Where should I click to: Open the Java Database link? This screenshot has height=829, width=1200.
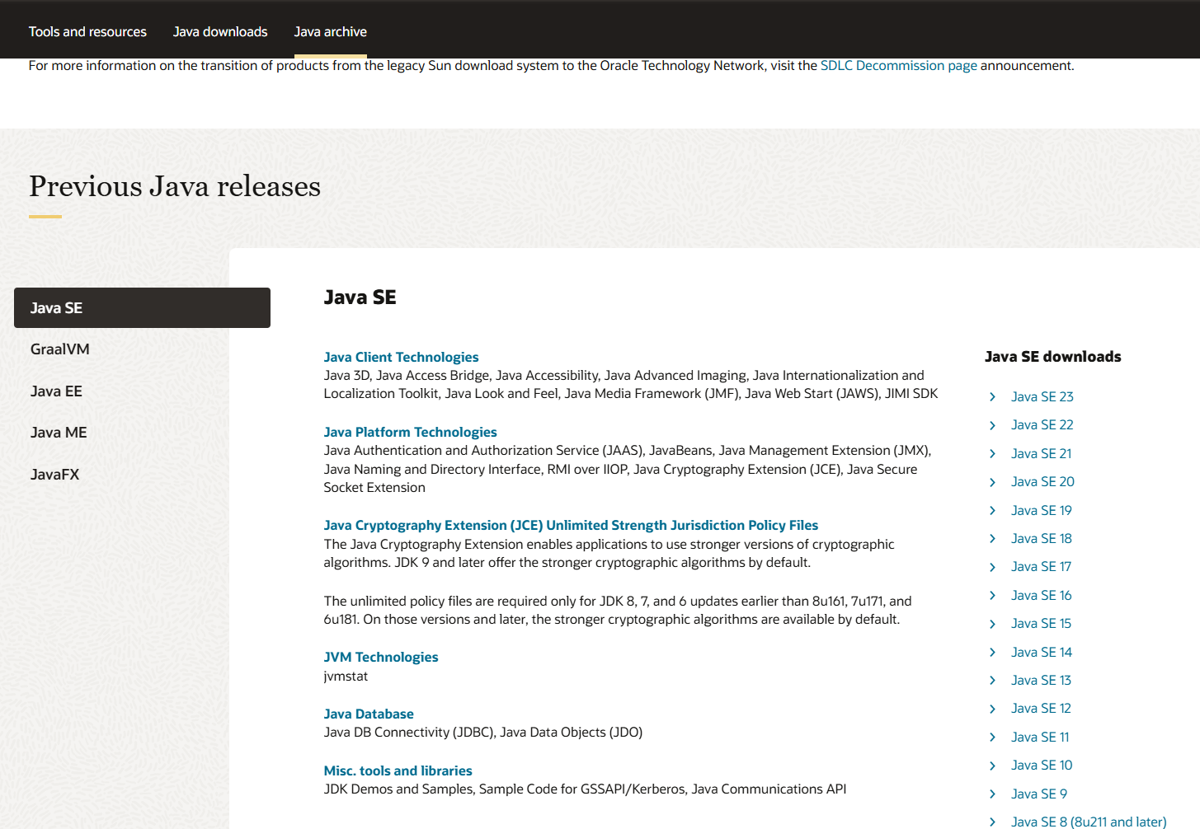(369, 714)
